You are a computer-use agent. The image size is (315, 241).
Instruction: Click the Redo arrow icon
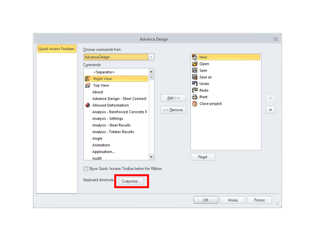point(195,90)
